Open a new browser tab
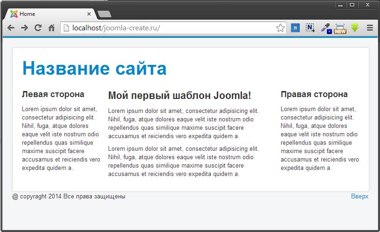380x232 pixels. [104, 14]
